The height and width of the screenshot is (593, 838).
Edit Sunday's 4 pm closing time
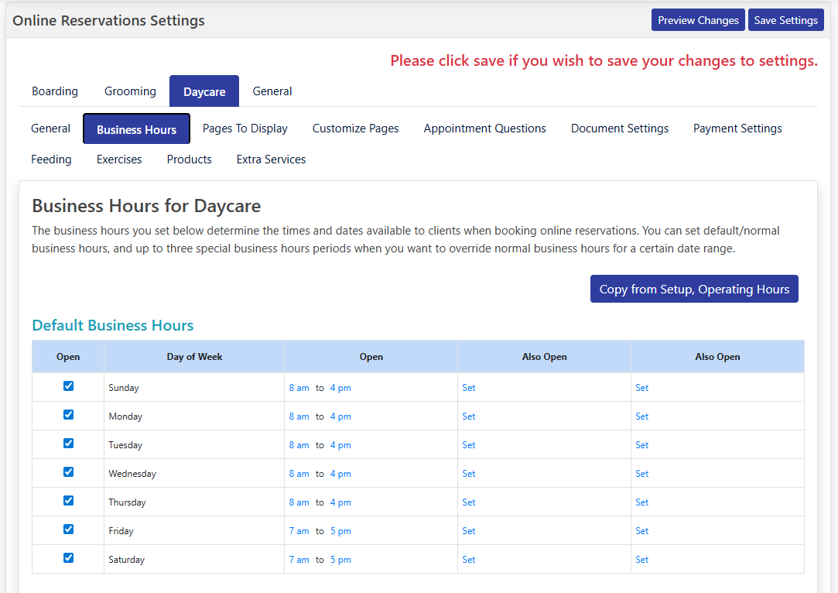[340, 388]
